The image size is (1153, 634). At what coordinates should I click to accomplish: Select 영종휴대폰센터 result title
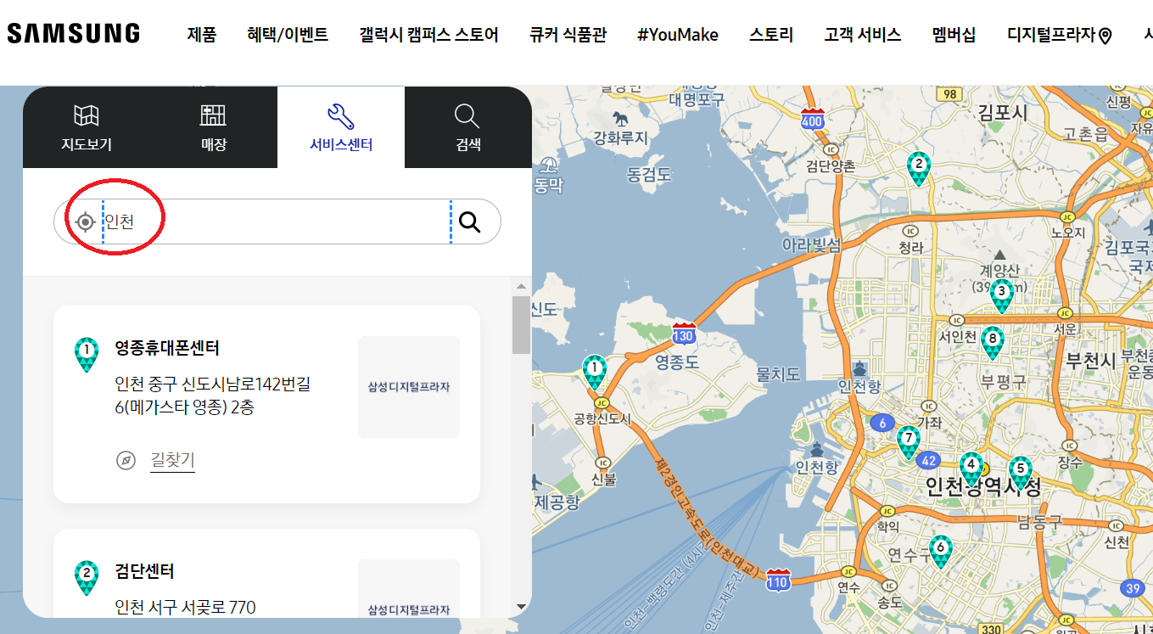(x=167, y=348)
